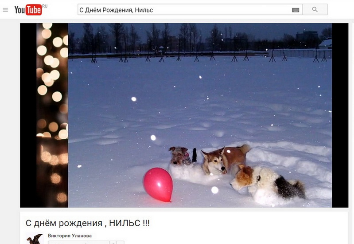Screen dimensions: 354x244
Task: Click the brown-white husky dog in video
Action: coord(225,160)
